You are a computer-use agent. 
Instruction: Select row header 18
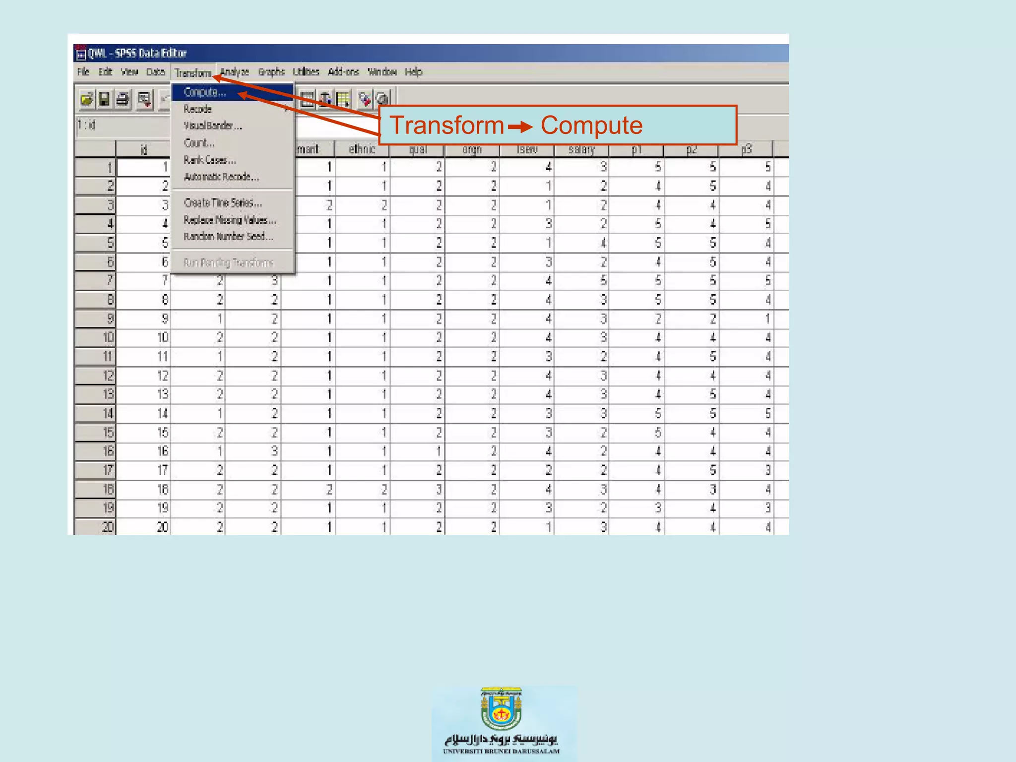[x=95, y=489]
